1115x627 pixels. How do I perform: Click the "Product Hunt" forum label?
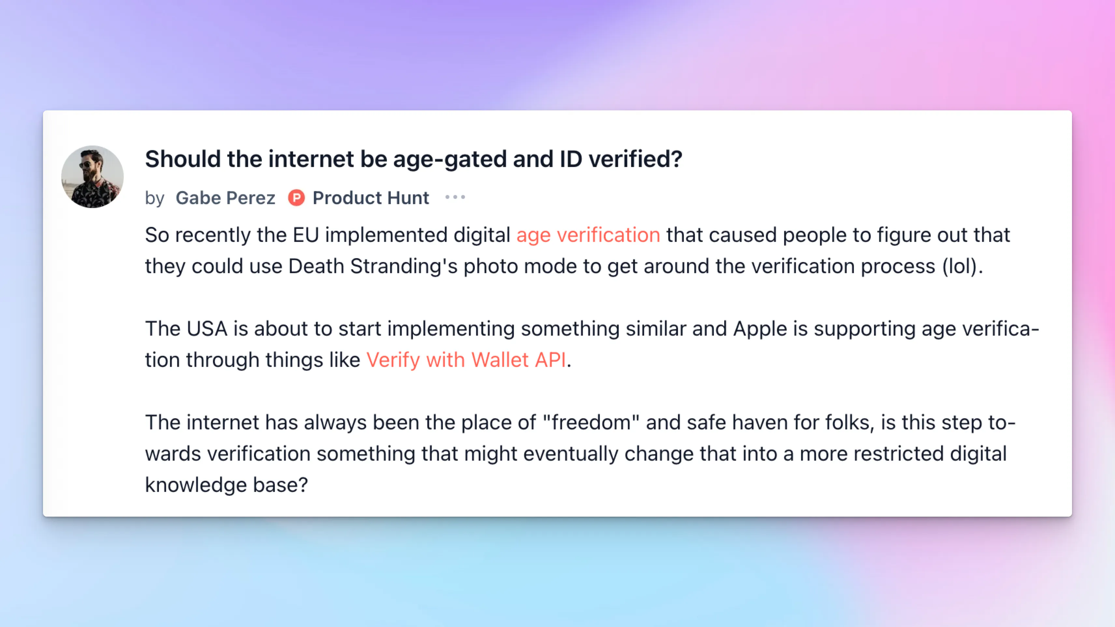[x=371, y=198]
